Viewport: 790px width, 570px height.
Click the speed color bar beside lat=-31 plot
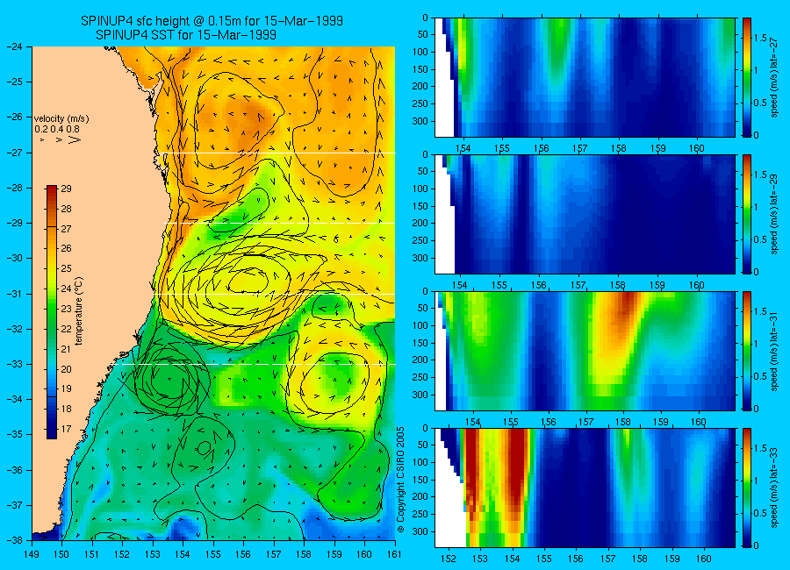[x=746, y=351]
